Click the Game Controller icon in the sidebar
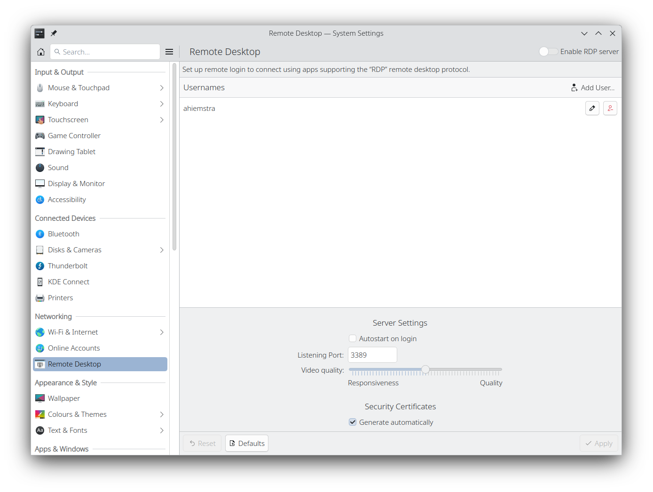The width and height of the screenshot is (653, 492). pyautogui.click(x=40, y=136)
